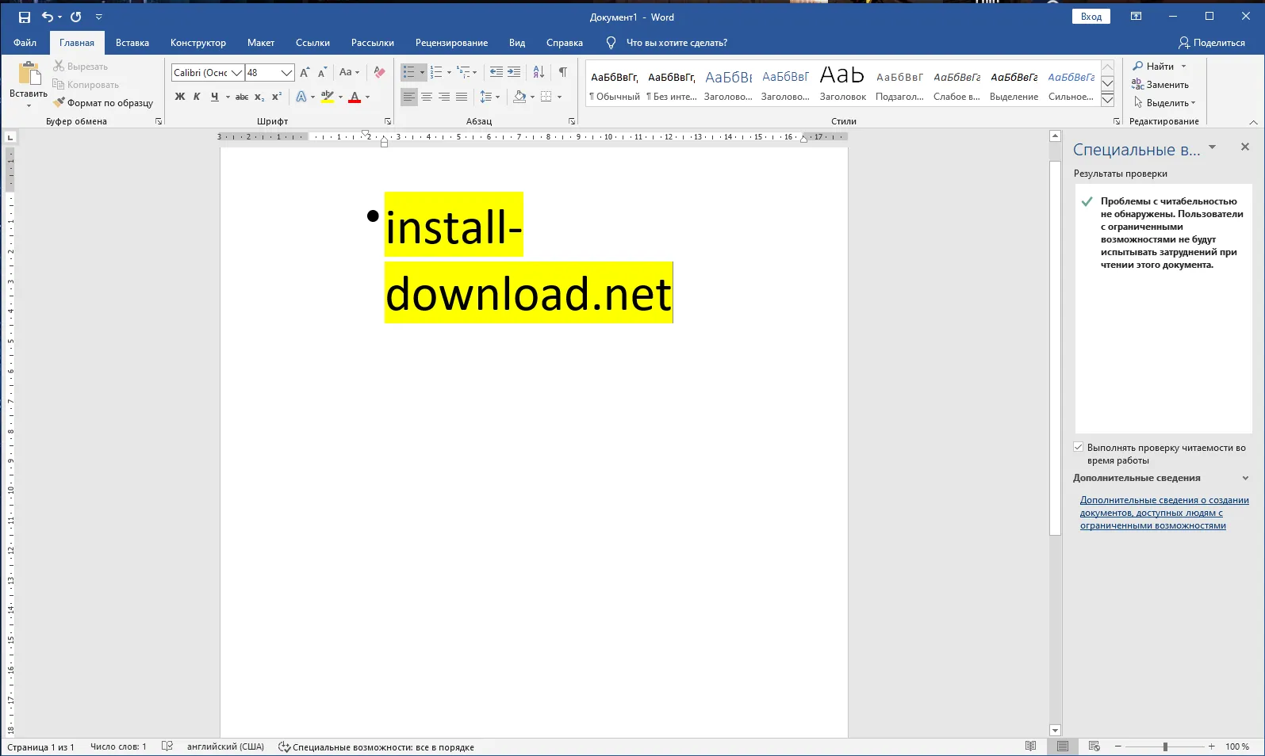1265x756 pixels.
Task: Click the Format Painter brush icon
Action: (x=59, y=103)
